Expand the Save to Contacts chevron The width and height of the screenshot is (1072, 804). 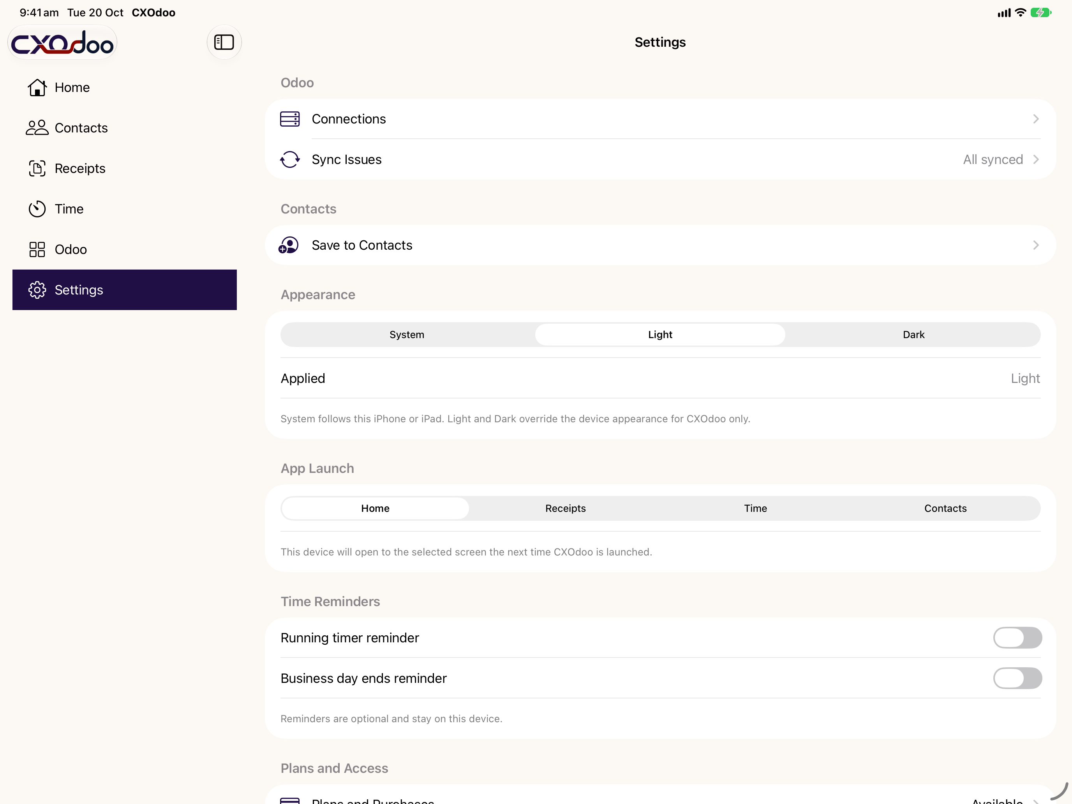(1036, 245)
